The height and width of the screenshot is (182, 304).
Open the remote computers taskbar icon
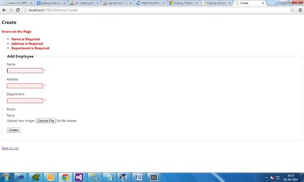point(124,177)
